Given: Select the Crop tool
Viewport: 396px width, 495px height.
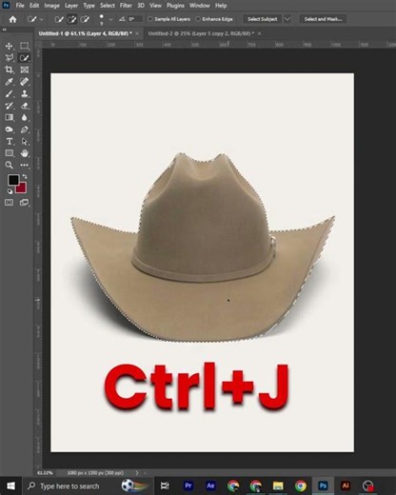Looking at the screenshot, I should click(9, 69).
